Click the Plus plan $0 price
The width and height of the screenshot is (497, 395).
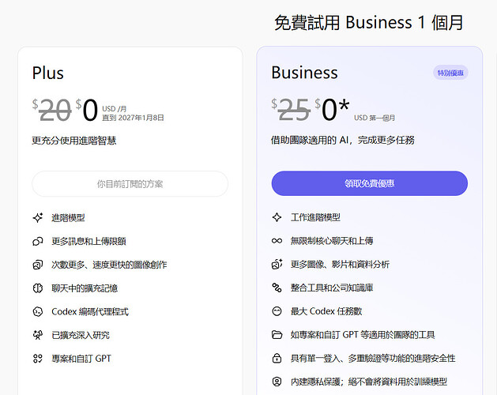[87, 110]
